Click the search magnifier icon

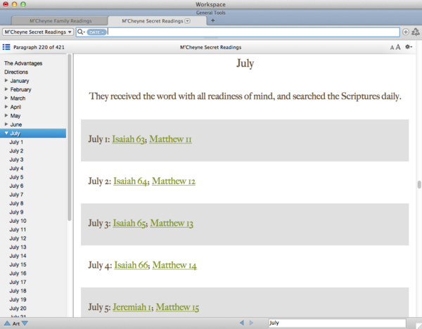click(82, 32)
